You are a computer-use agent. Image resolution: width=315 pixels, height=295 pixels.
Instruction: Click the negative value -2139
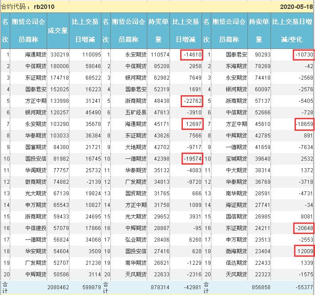(x=93, y=182)
